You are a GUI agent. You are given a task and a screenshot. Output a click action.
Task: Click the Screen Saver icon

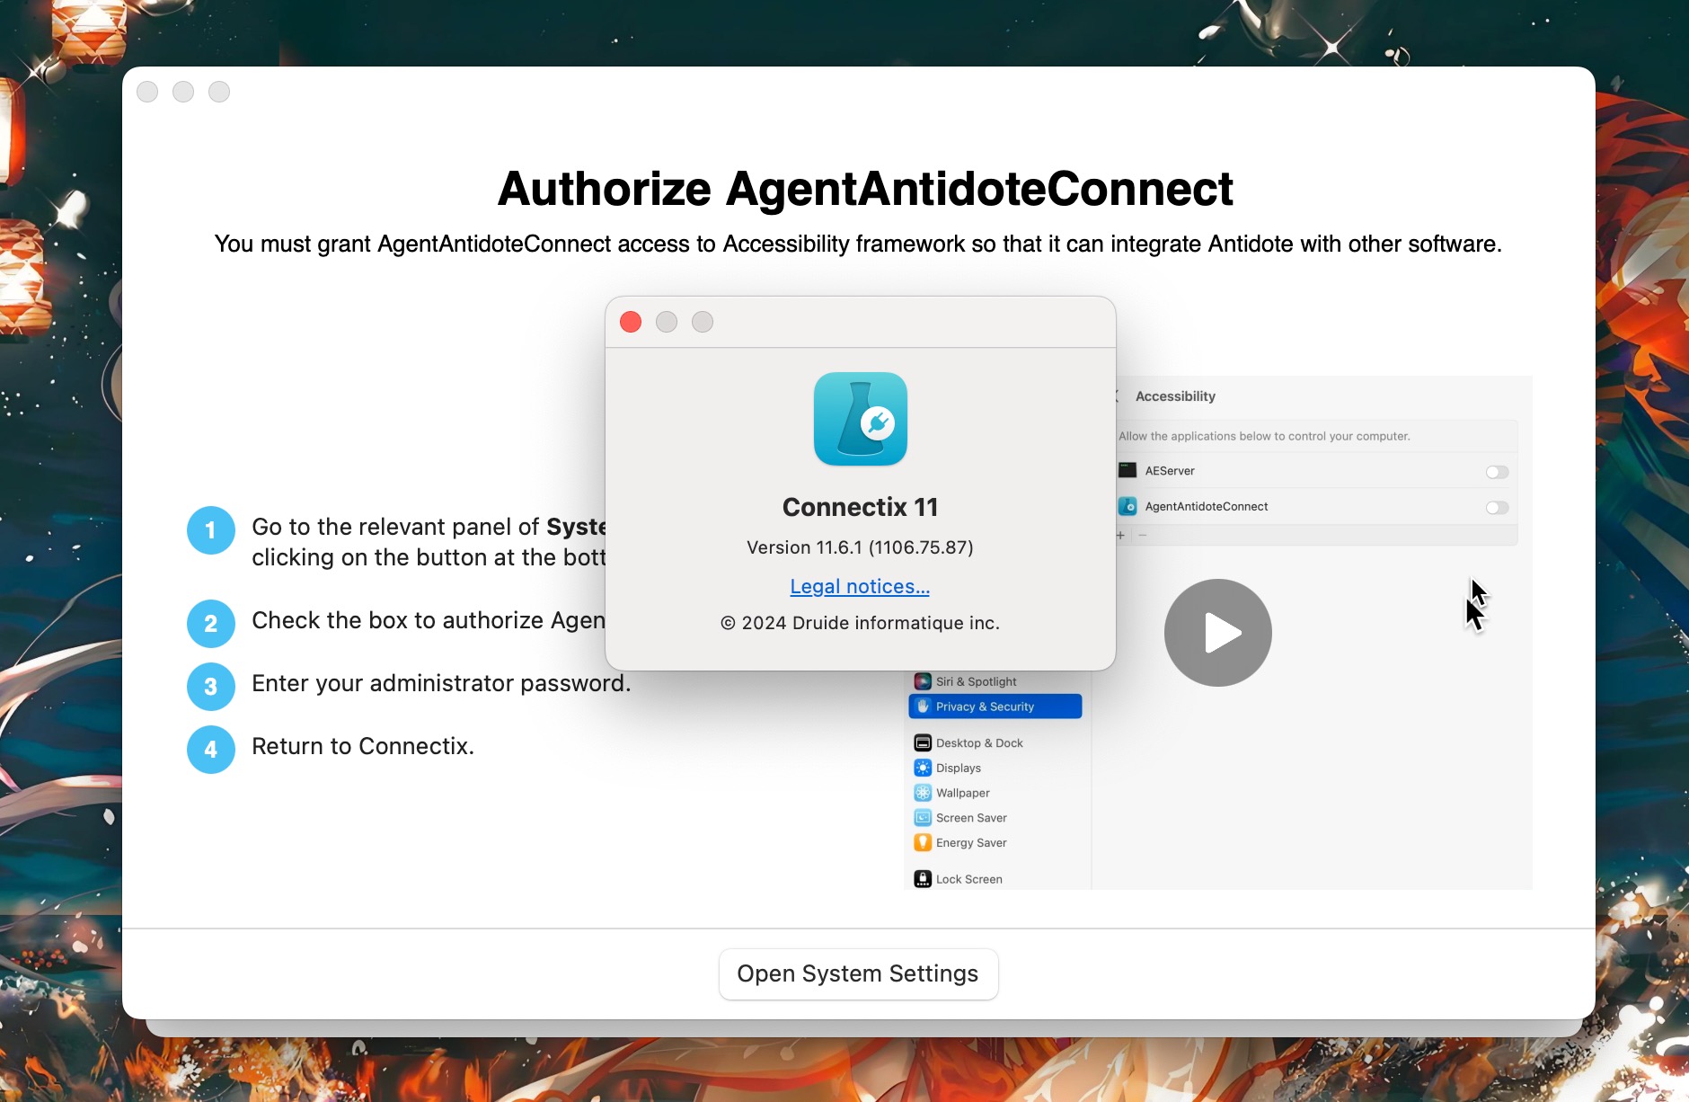click(x=923, y=818)
